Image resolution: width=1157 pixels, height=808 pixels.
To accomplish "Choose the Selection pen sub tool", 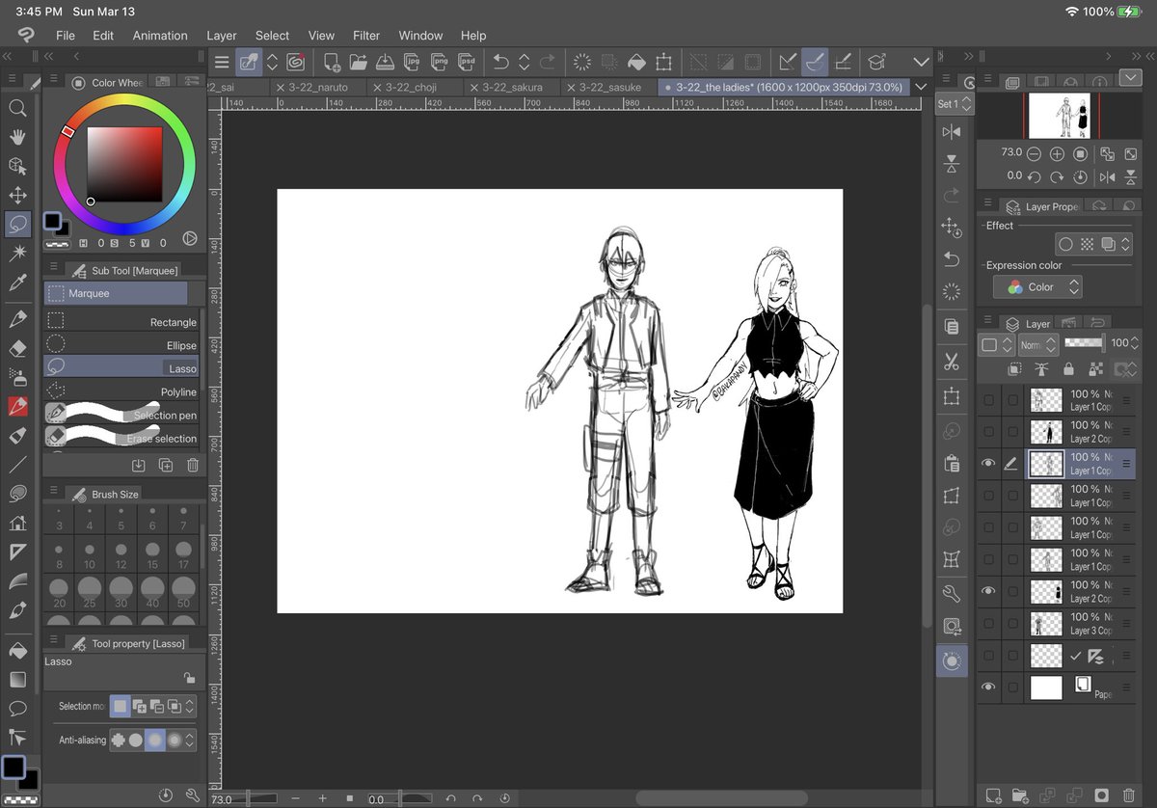I will [x=121, y=415].
